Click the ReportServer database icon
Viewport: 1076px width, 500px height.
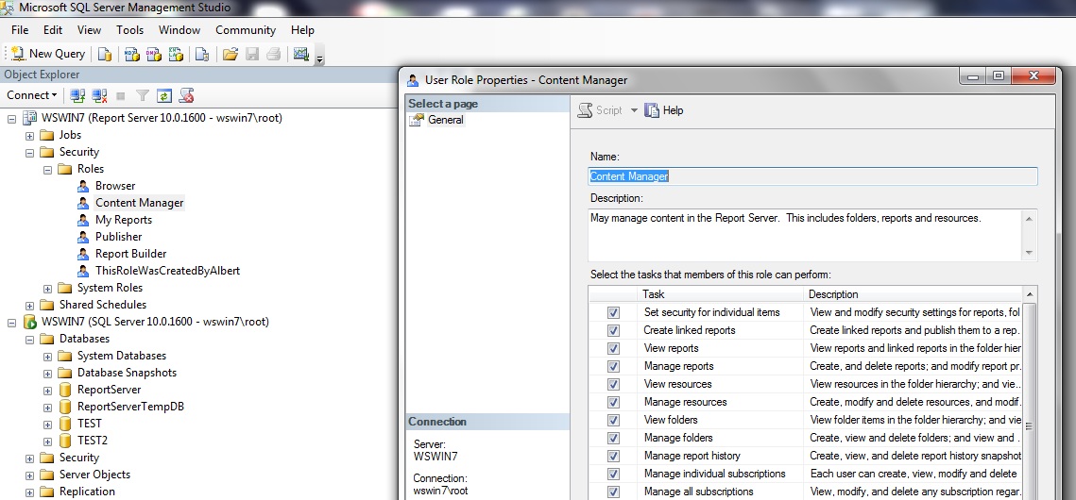point(65,390)
